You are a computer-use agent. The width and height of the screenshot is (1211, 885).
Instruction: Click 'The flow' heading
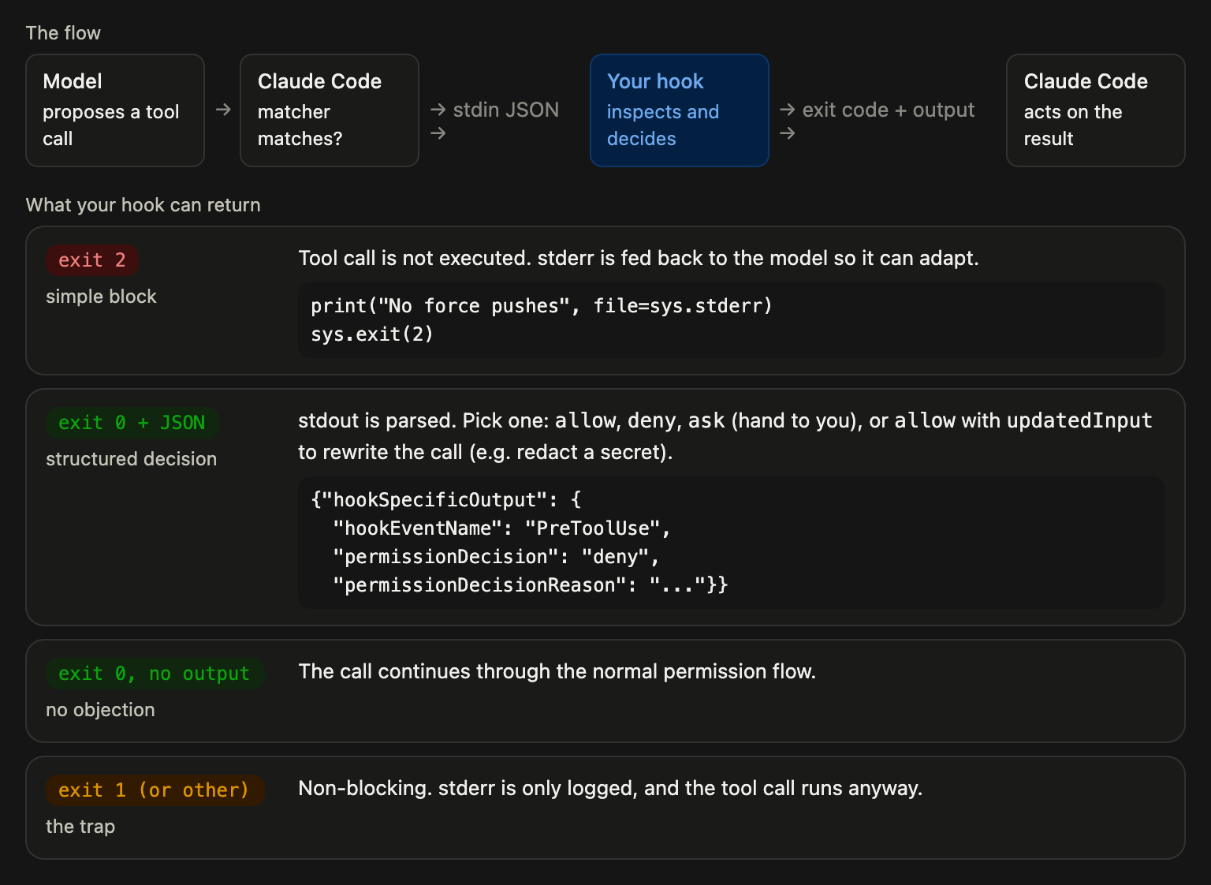tap(63, 33)
